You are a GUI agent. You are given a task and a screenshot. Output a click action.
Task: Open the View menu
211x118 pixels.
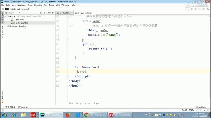click(x=14, y=5)
